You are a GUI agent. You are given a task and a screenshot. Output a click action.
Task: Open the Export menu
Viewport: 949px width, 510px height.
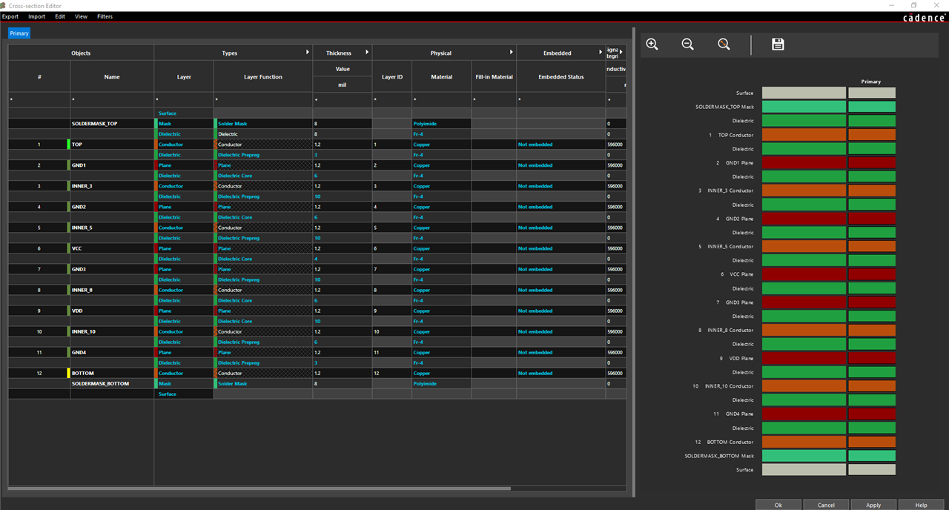(10, 16)
